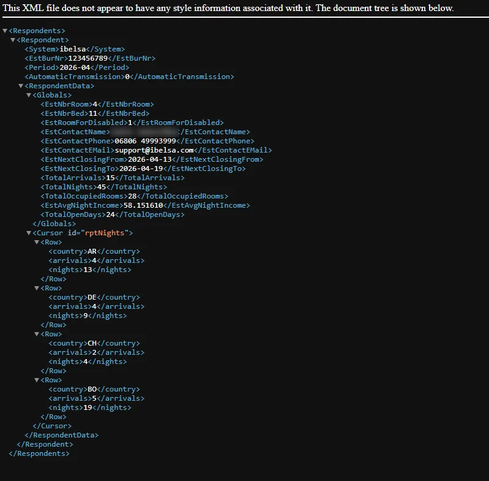Viewport: 489px width, 481px height.
Task: Click the closing Globals tag
Action: 54,224
